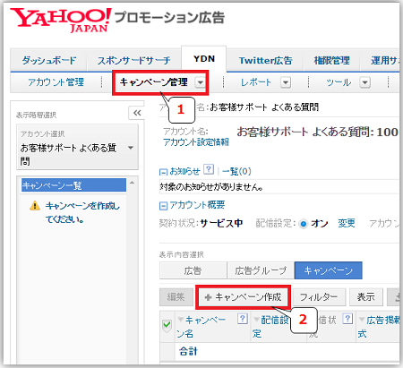
Task: Open the 一覧(0) notices link
Action: [236, 172]
